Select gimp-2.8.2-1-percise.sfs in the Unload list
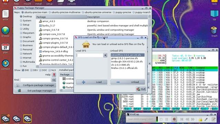220x124 pixels. pyautogui.click(x=128, y=58)
